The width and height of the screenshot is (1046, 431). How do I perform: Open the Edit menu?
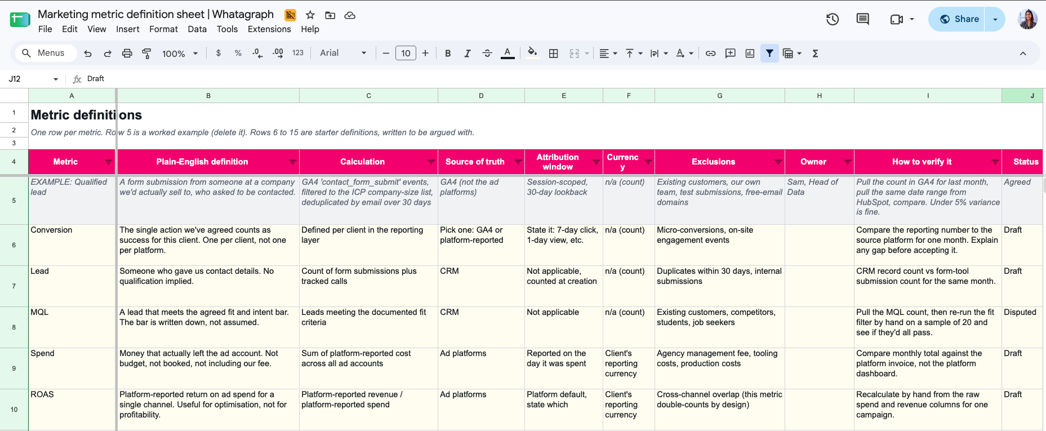click(70, 29)
